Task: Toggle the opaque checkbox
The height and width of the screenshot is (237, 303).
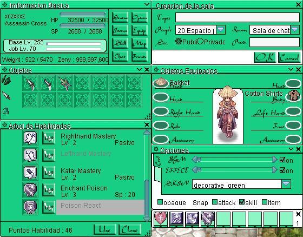Action: pyautogui.click(x=160, y=202)
